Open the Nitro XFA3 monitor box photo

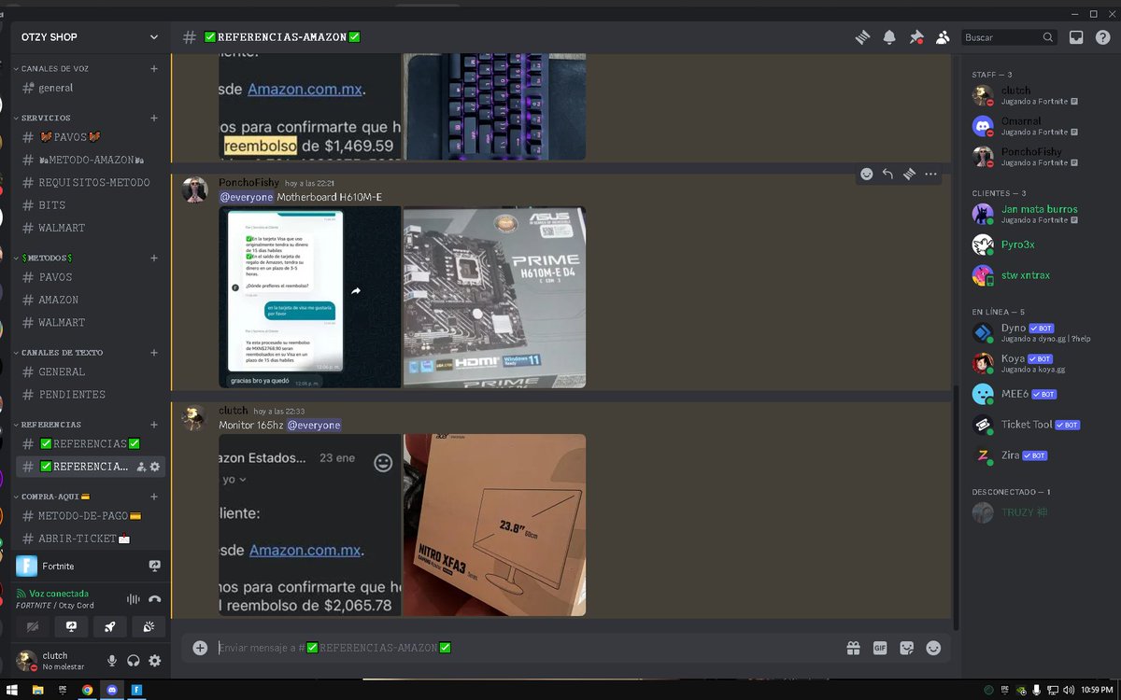click(494, 525)
